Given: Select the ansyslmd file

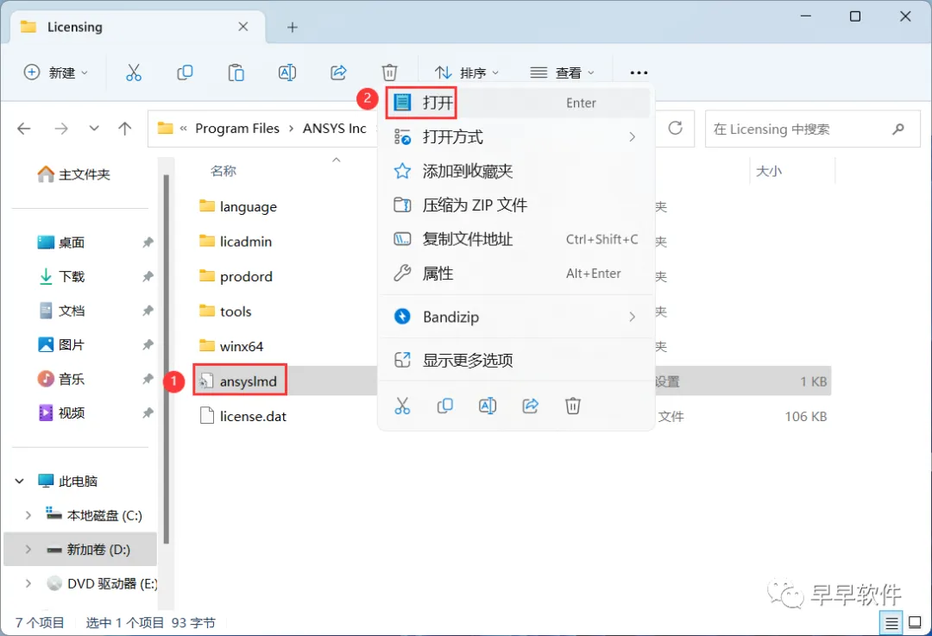Looking at the screenshot, I should click(x=240, y=381).
